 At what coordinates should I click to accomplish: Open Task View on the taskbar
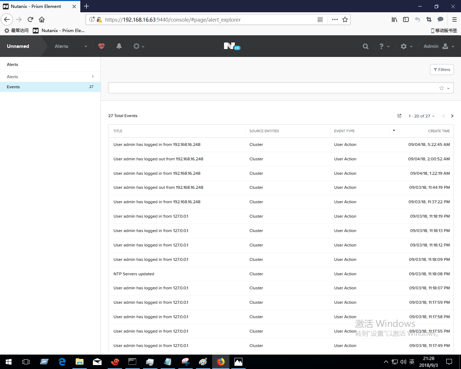(x=26, y=362)
